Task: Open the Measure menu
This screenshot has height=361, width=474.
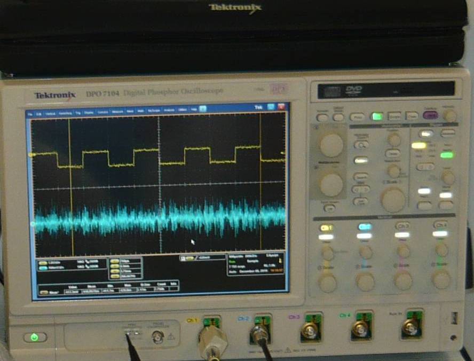Action: [117, 112]
